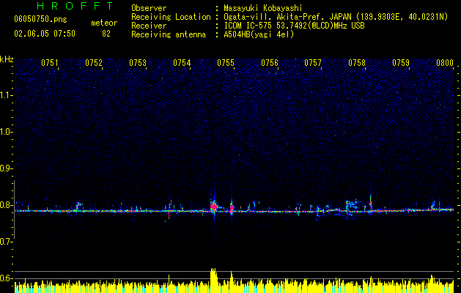Click the 0.6 kHz axis label
Image resolution: width=461 pixels, height=293 pixels.
(7, 278)
